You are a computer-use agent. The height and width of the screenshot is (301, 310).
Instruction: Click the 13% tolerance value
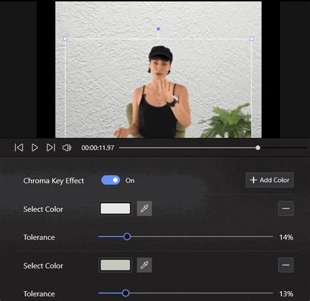point(286,294)
